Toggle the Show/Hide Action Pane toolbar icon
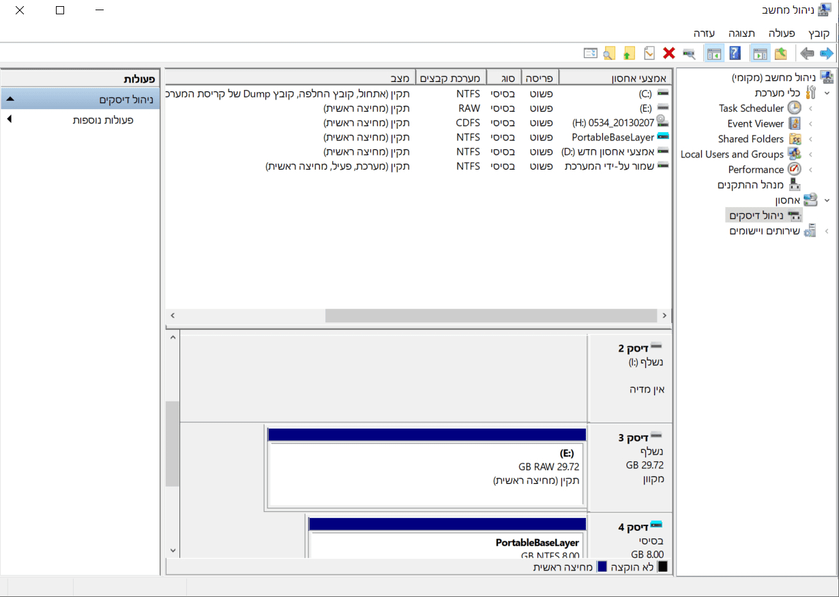Image resolution: width=839 pixels, height=597 pixels. coord(714,53)
